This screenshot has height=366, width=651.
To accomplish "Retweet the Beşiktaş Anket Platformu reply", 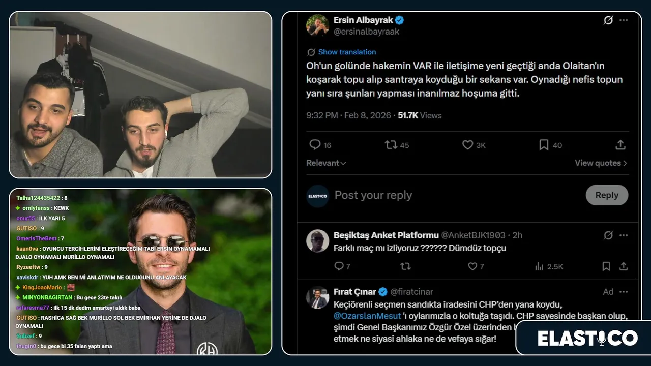I will click(x=405, y=266).
